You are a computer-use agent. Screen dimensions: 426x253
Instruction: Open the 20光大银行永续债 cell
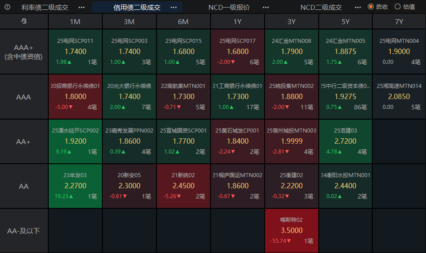pyautogui.click(x=129, y=96)
